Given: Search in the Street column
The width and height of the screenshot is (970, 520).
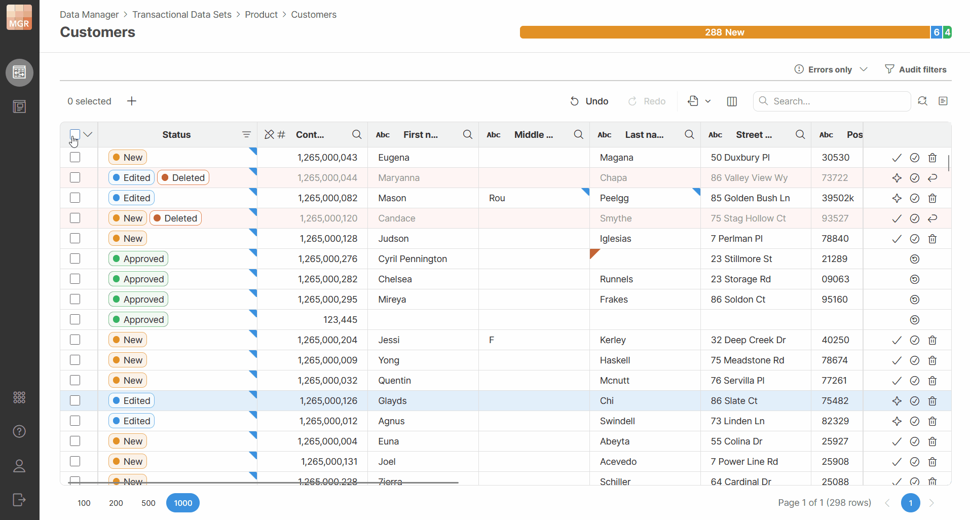Looking at the screenshot, I should pyautogui.click(x=800, y=134).
